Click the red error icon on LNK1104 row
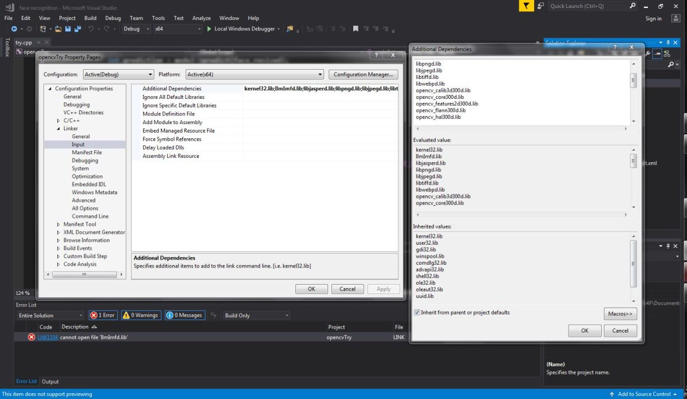Image resolution: width=687 pixels, height=399 pixels. coord(31,337)
